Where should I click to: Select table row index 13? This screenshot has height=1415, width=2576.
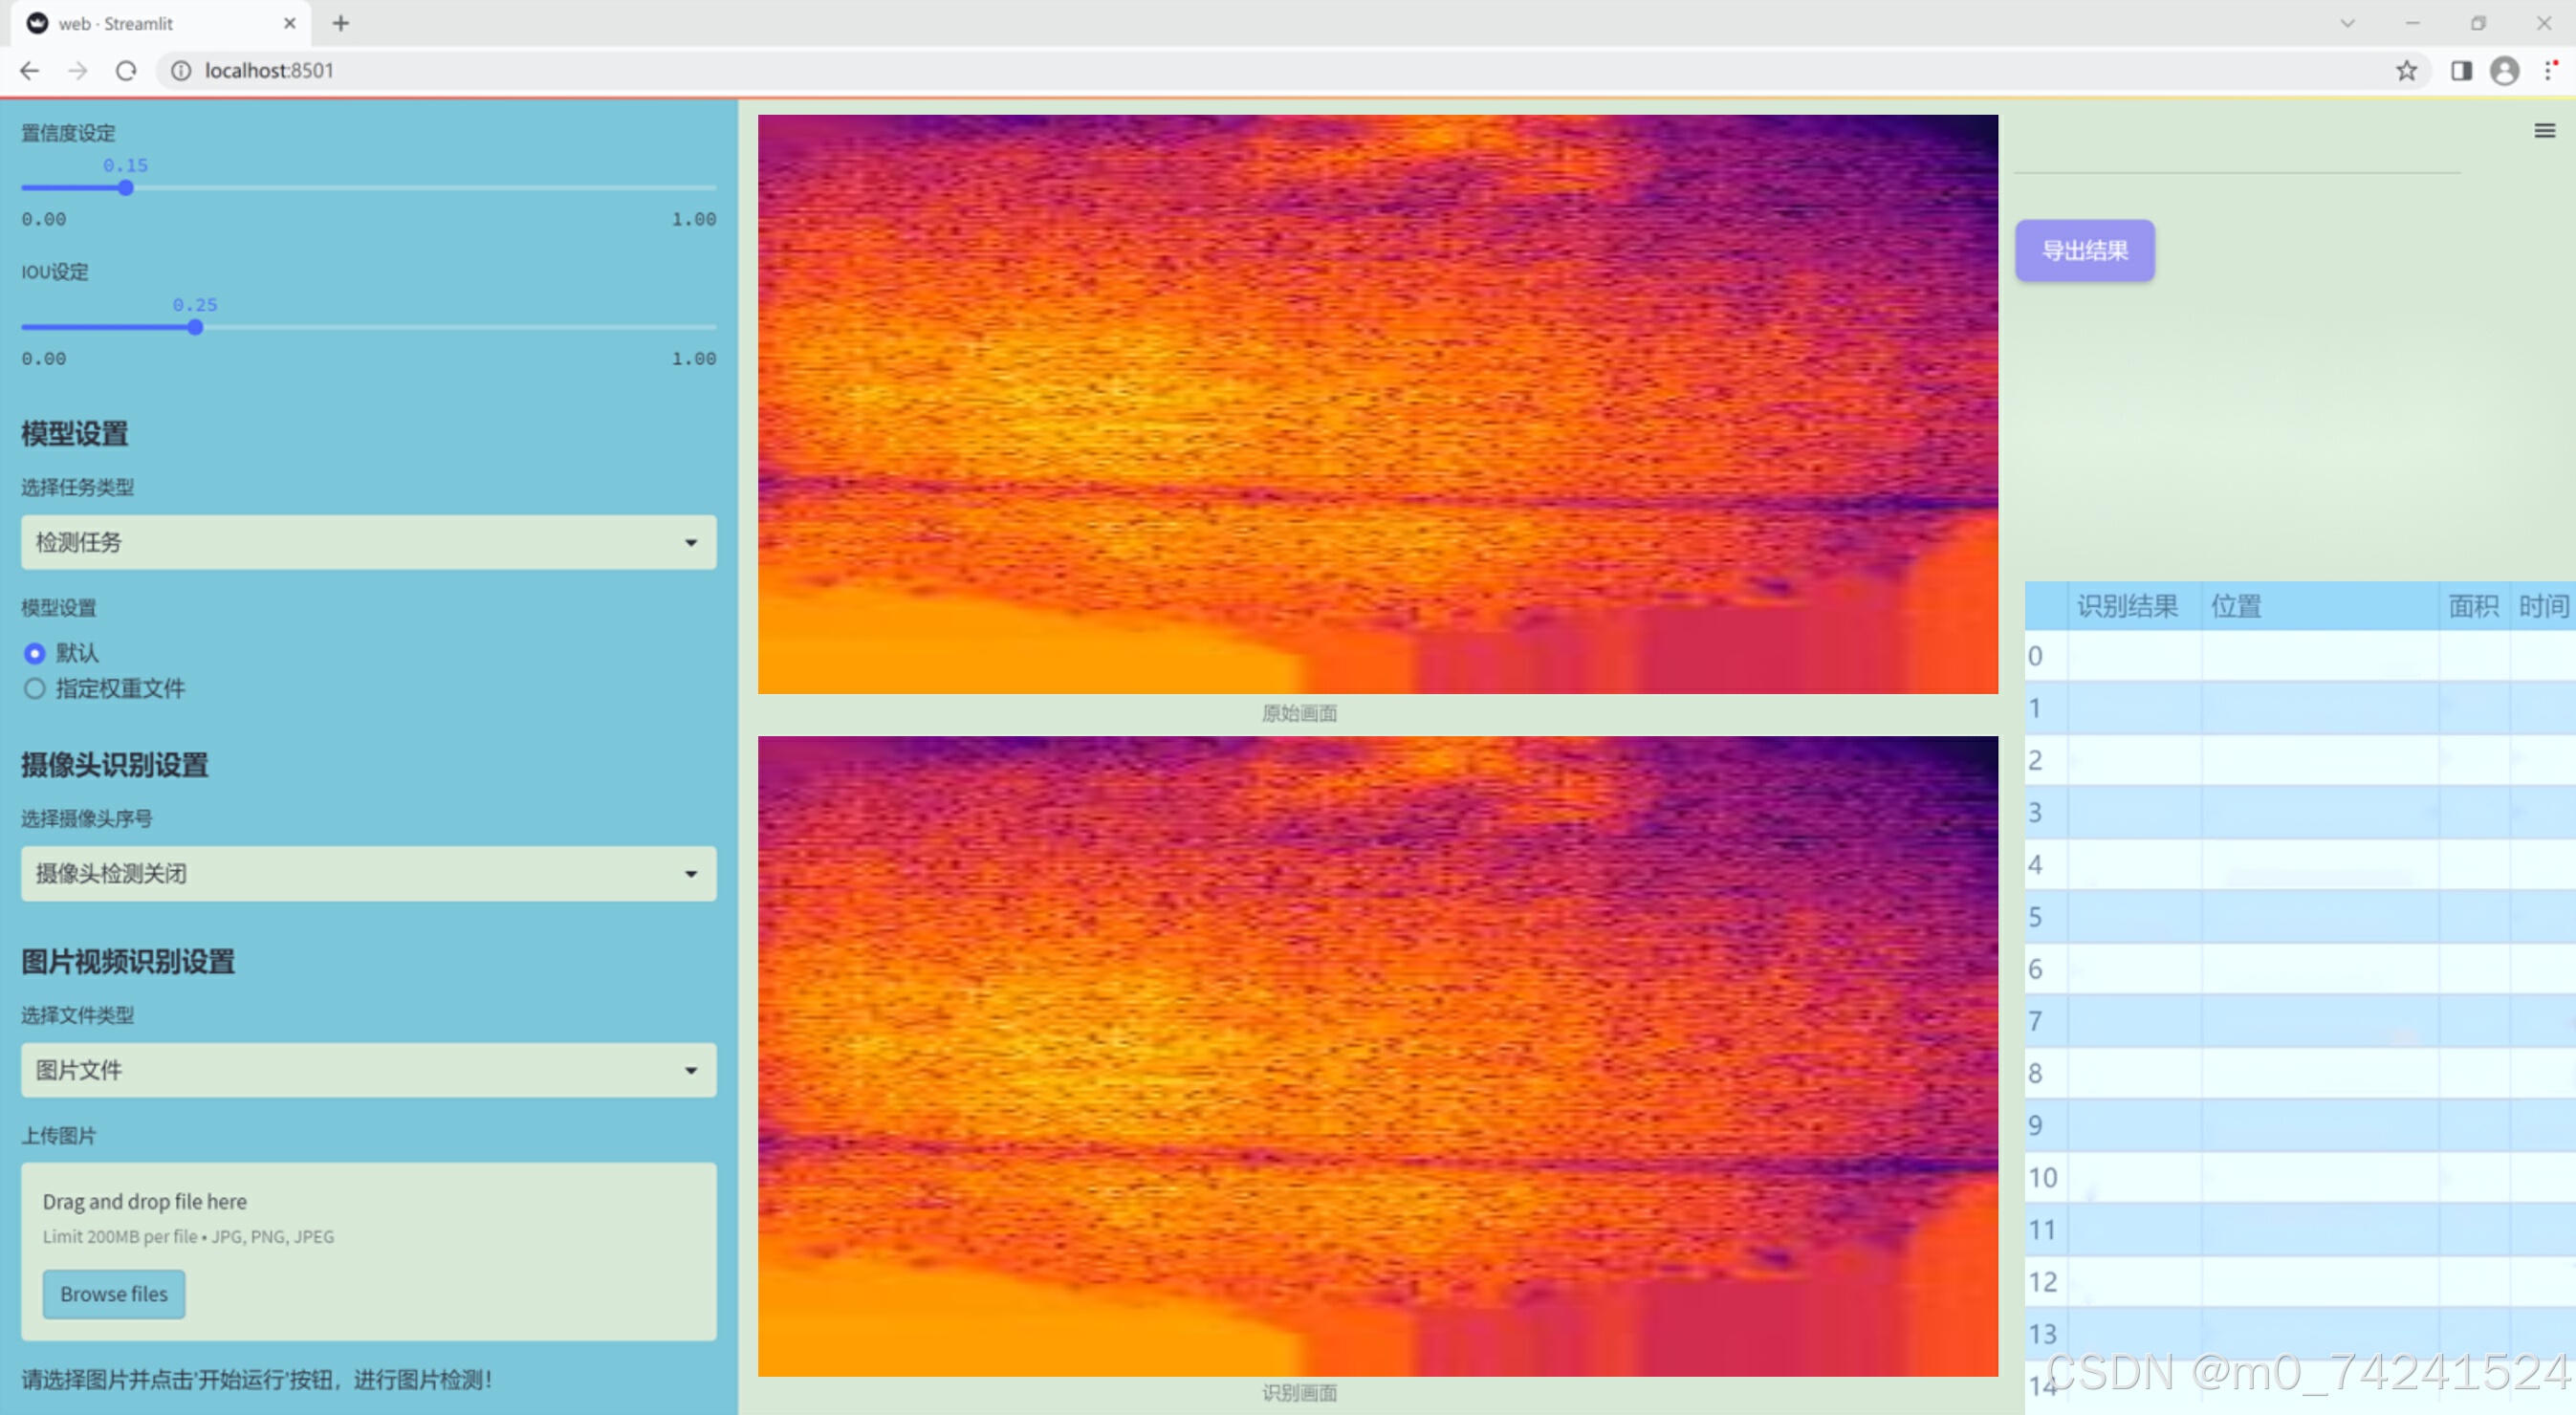[2300, 1334]
